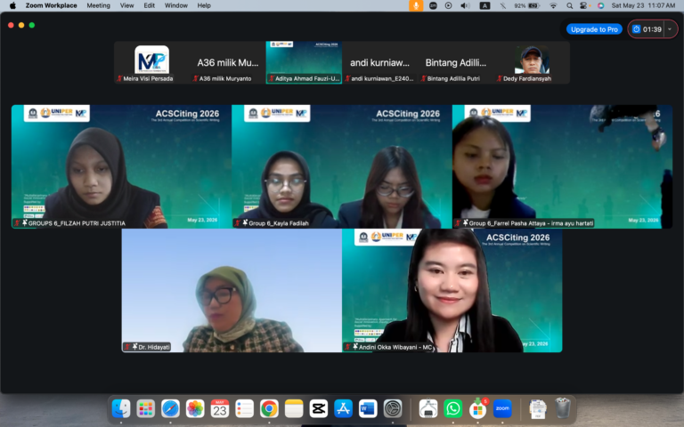Click pin icon beside Andini Okka Wibayani name
Screen dimensions: 684x427
tap(355, 347)
